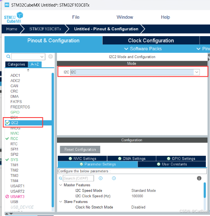This screenshot has width=210, height=216.
Task: Select USB in the peripheral list
Action: (14, 202)
